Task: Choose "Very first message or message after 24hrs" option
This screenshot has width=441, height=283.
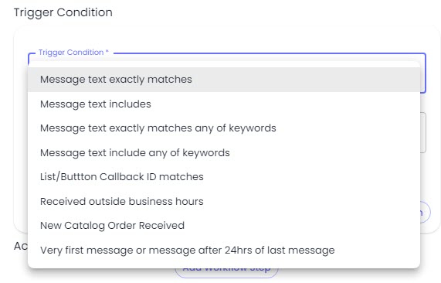Action: tap(224, 250)
